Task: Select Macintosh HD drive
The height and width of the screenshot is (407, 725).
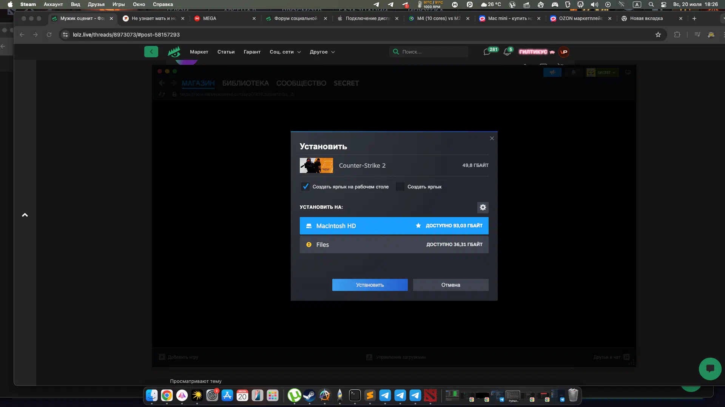Action: click(x=394, y=226)
